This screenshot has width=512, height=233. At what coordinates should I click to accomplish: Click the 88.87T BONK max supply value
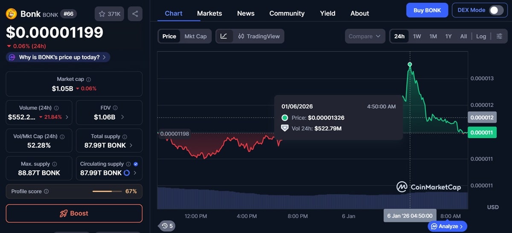pos(39,173)
